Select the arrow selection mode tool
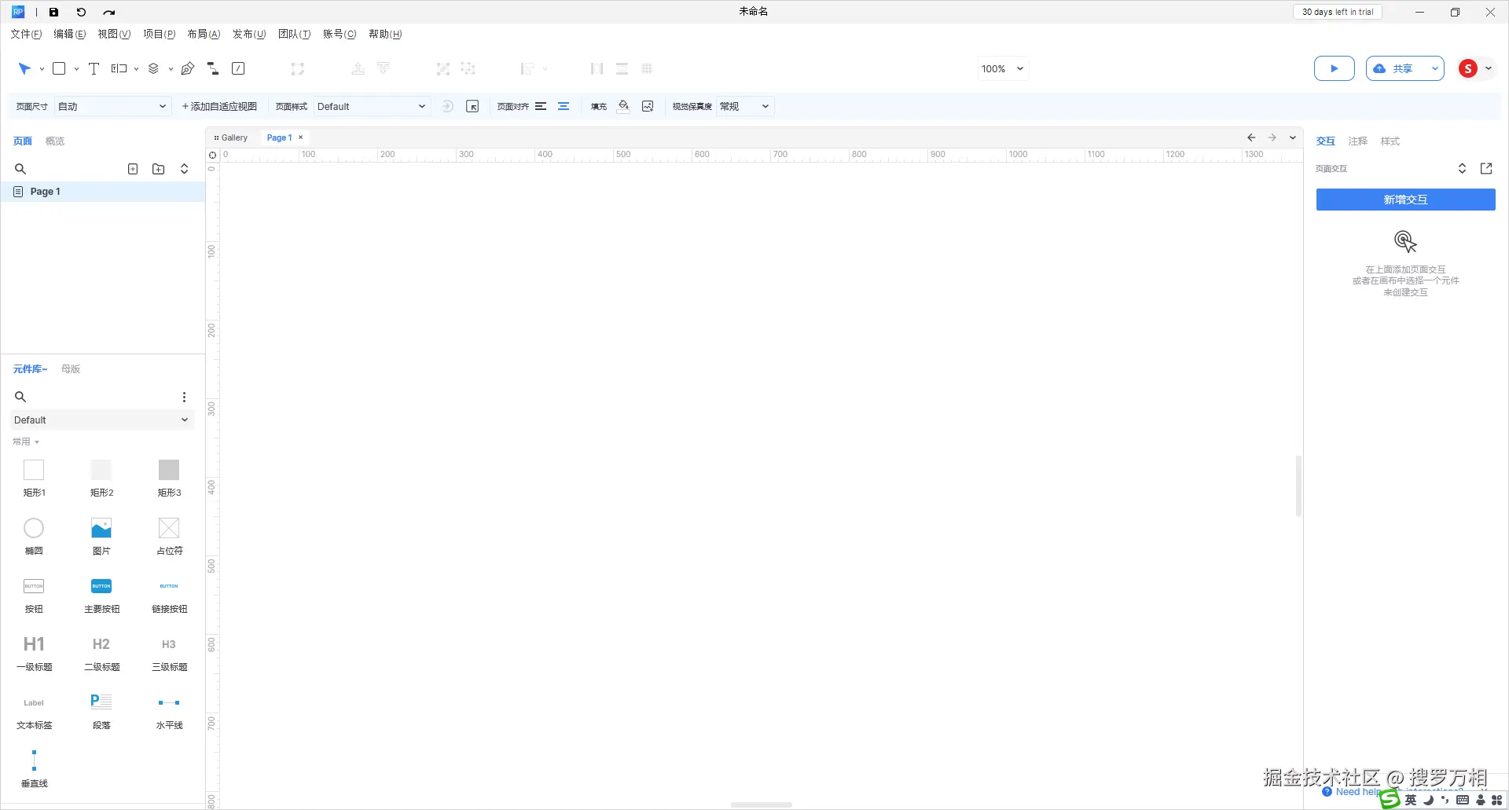 click(24, 69)
